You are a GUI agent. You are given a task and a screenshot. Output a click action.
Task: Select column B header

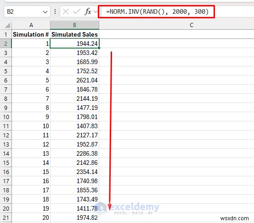click(x=74, y=25)
